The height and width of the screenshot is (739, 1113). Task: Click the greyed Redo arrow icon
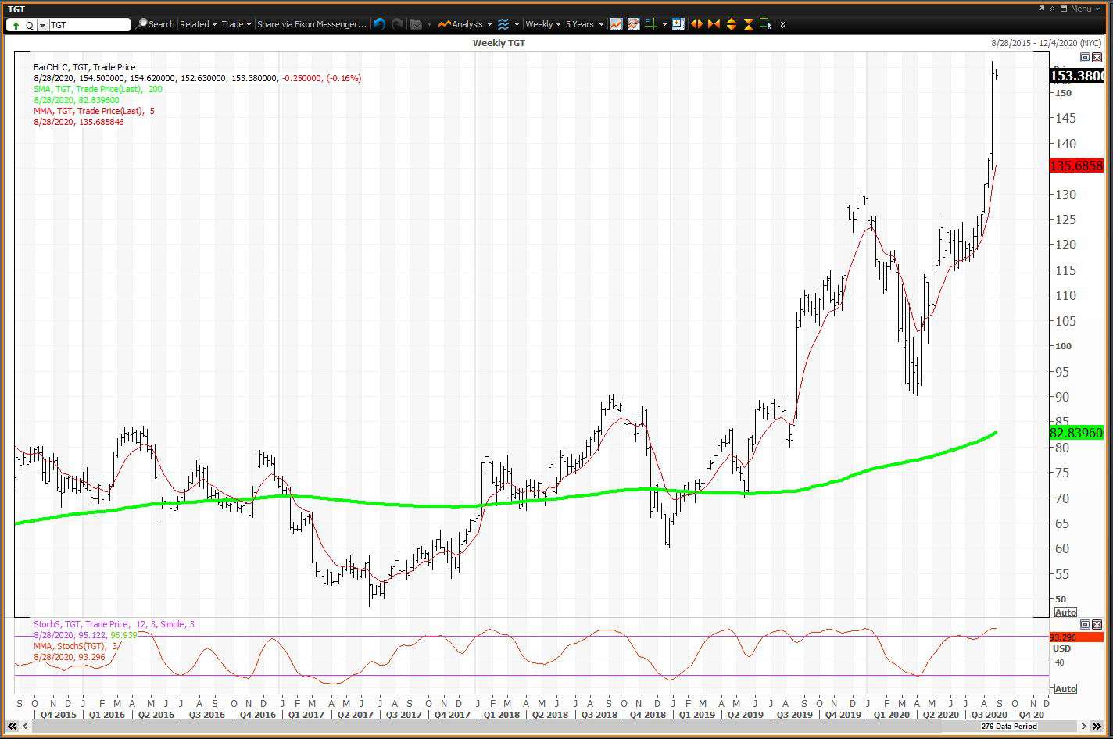397,24
